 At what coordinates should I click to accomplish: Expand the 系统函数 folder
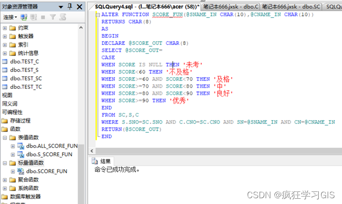5,189
